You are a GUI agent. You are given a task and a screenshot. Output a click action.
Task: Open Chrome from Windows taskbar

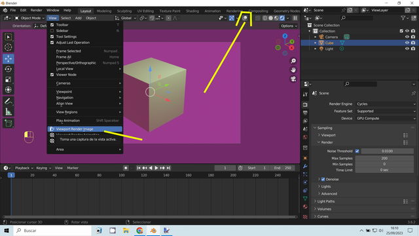[x=139, y=230]
